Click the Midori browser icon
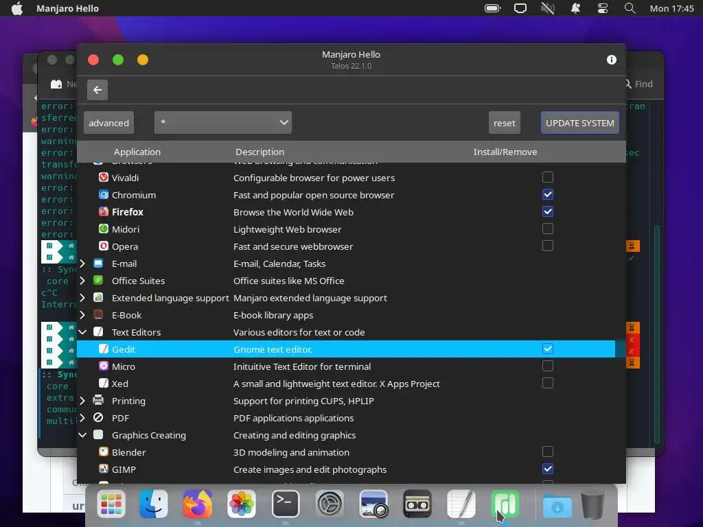 coord(104,229)
